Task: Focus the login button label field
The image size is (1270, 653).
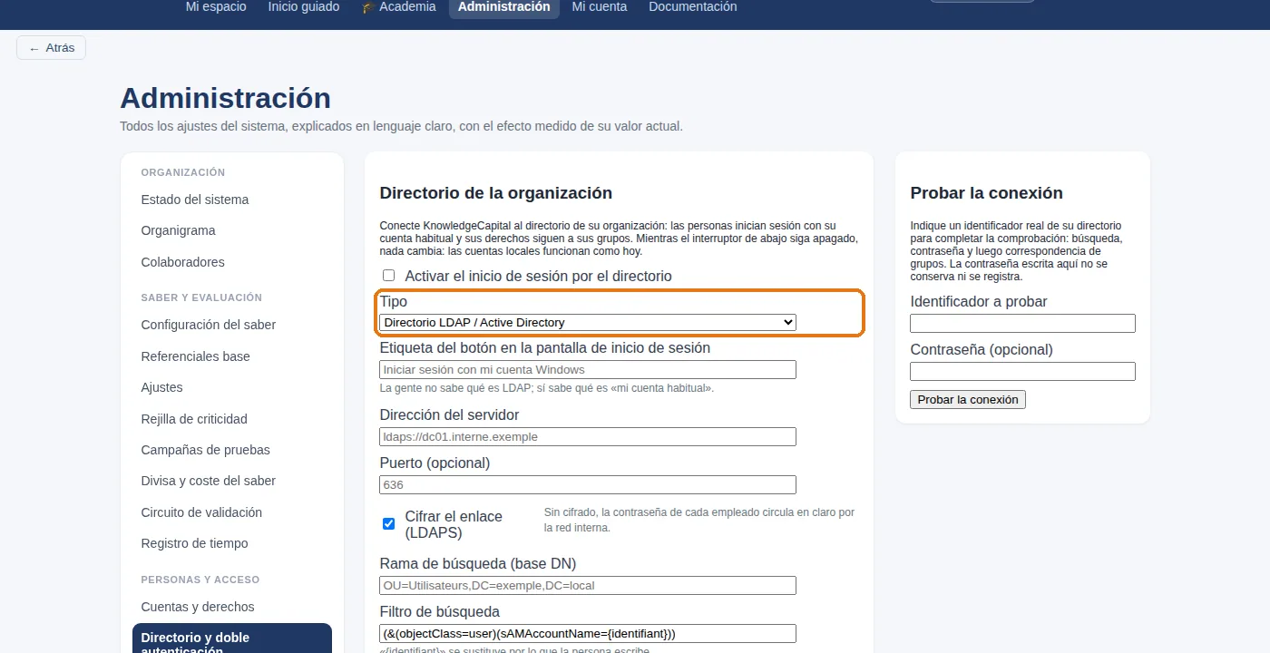Action: coord(588,369)
